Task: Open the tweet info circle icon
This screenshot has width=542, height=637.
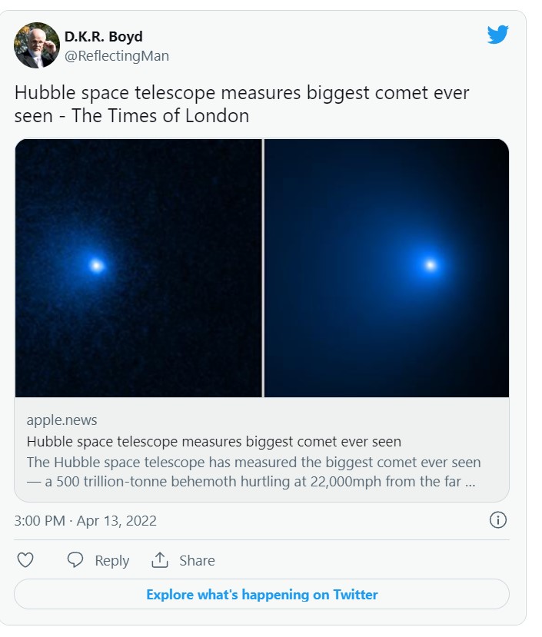Action: click(498, 520)
